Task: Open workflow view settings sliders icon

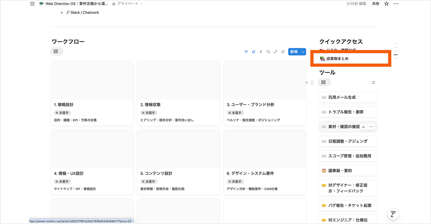Action: click(x=283, y=52)
